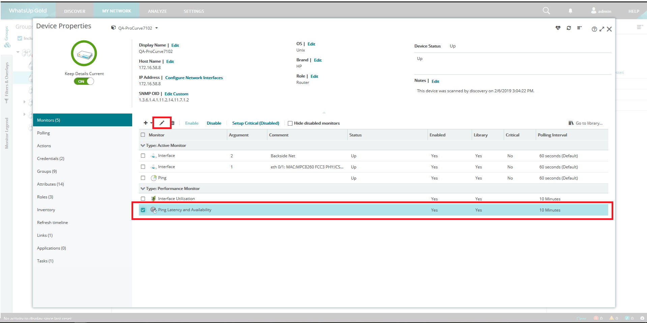This screenshot has width=647, height=323.
Task: Click the heartbeat health icon in Device Properties
Action: click(x=558, y=28)
